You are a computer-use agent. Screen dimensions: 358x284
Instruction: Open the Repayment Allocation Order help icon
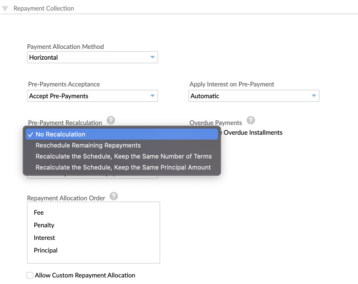point(114,196)
